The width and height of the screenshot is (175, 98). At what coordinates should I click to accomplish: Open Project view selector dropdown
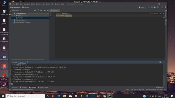(16, 10)
